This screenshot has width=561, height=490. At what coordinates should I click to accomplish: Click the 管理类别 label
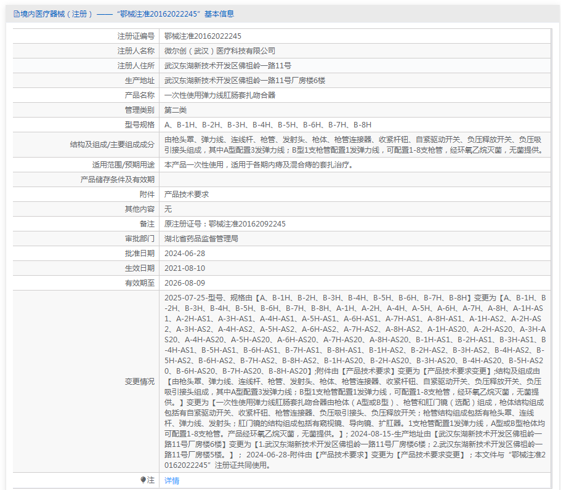(x=140, y=110)
